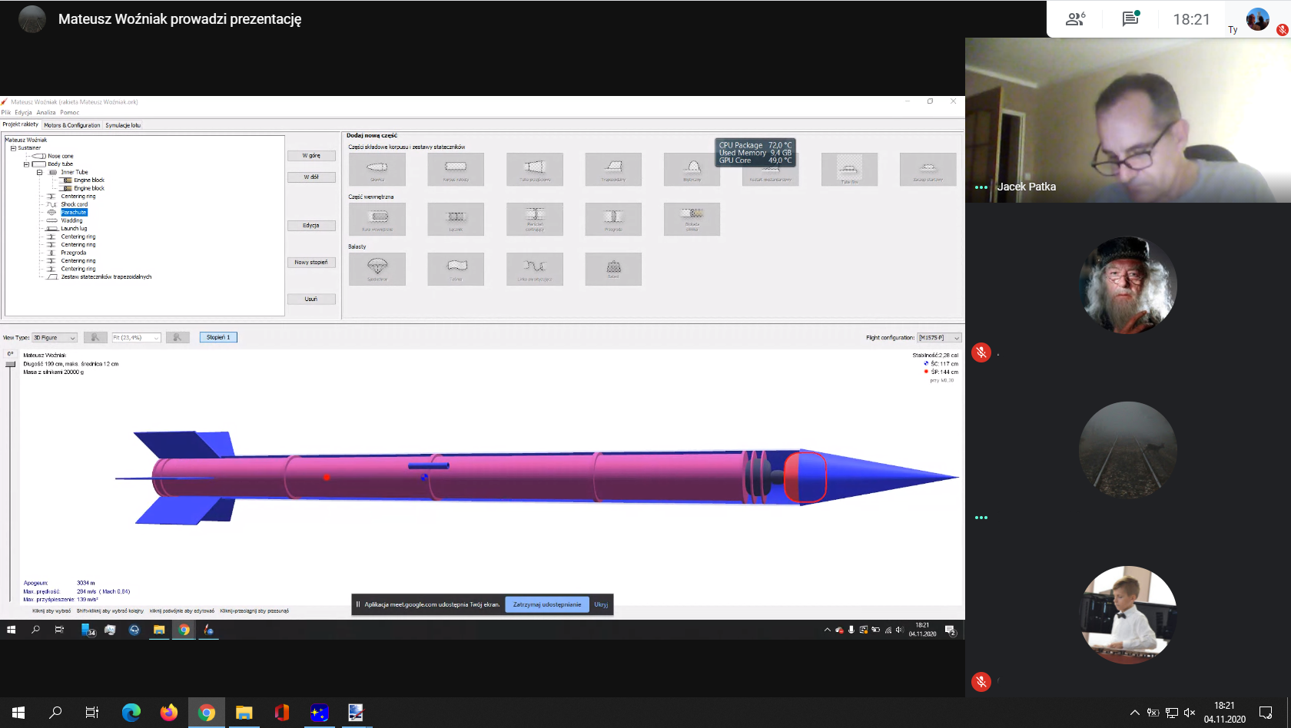Screen dimensions: 1291x728
Task: Collapse the Inner Tube tree node
Action: (39, 172)
